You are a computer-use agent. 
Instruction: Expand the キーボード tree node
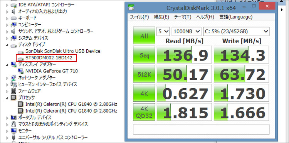coord(7,18)
